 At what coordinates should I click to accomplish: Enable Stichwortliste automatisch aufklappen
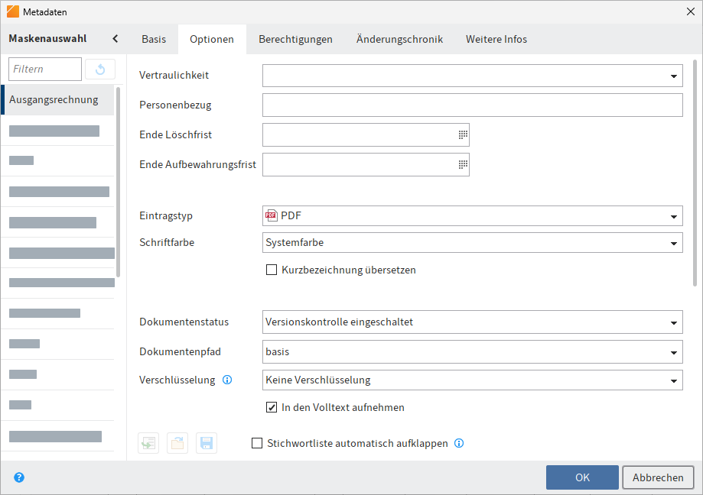pyautogui.click(x=258, y=443)
